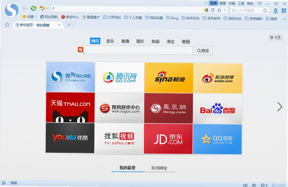Click the orange Sogou S engine icon
The width and height of the screenshot is (288, 187).
pyautogui.click(x=81, y=50)
